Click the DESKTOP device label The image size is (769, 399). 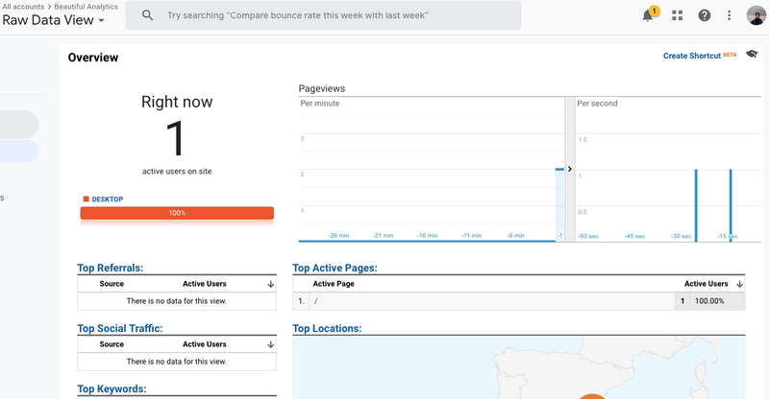coord(108,199)
